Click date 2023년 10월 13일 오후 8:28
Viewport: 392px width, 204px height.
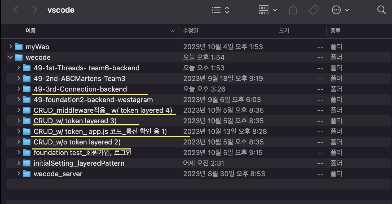coord(225,132)
